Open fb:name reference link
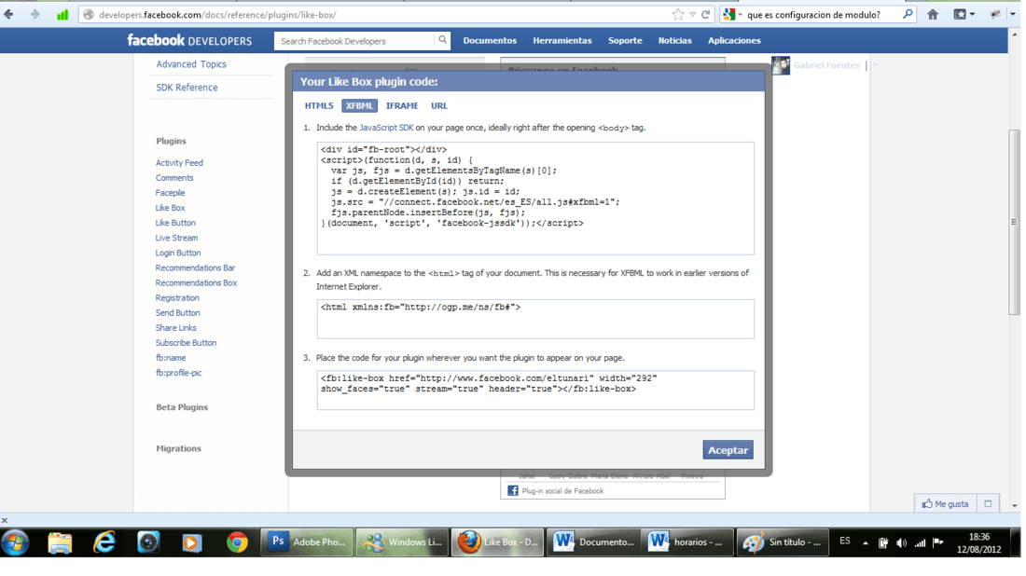 pyautogui.click(x=171, y=358)
